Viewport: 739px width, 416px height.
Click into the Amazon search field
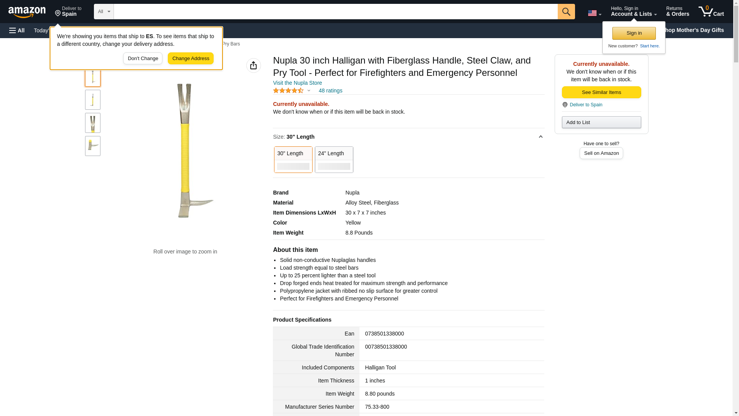click(335, 12)
